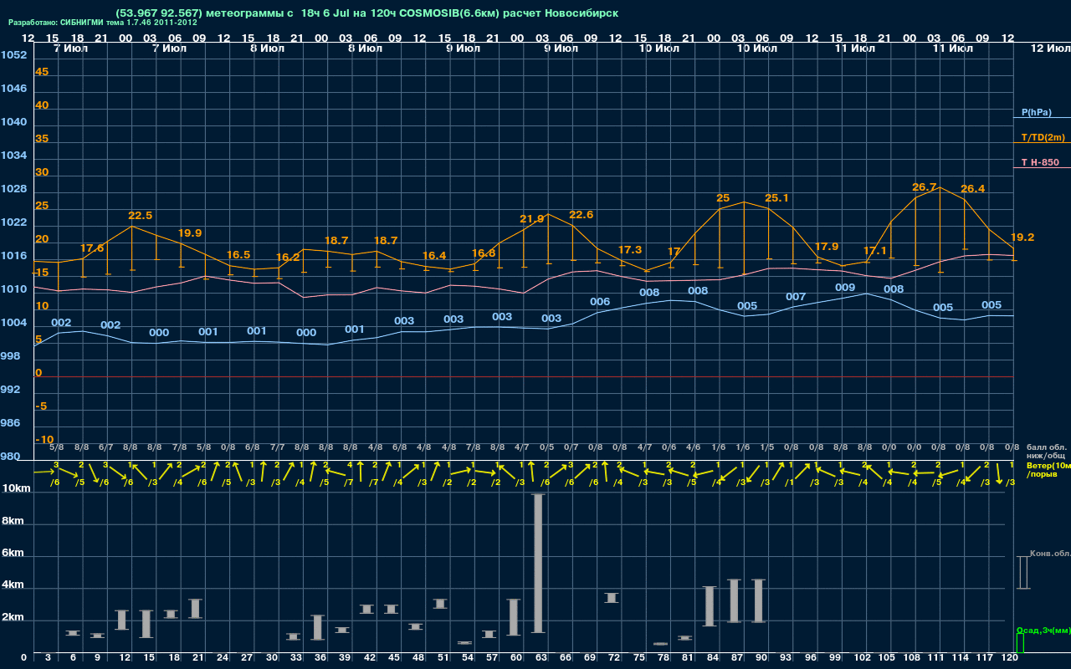Click the 16.5 temperature label
The width and height of the screenshot is (1071, 669).
(x=238, y=255)
